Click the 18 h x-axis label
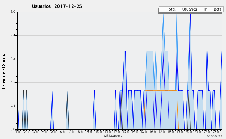This screenshot has width=226, height=139. [171, 131]
